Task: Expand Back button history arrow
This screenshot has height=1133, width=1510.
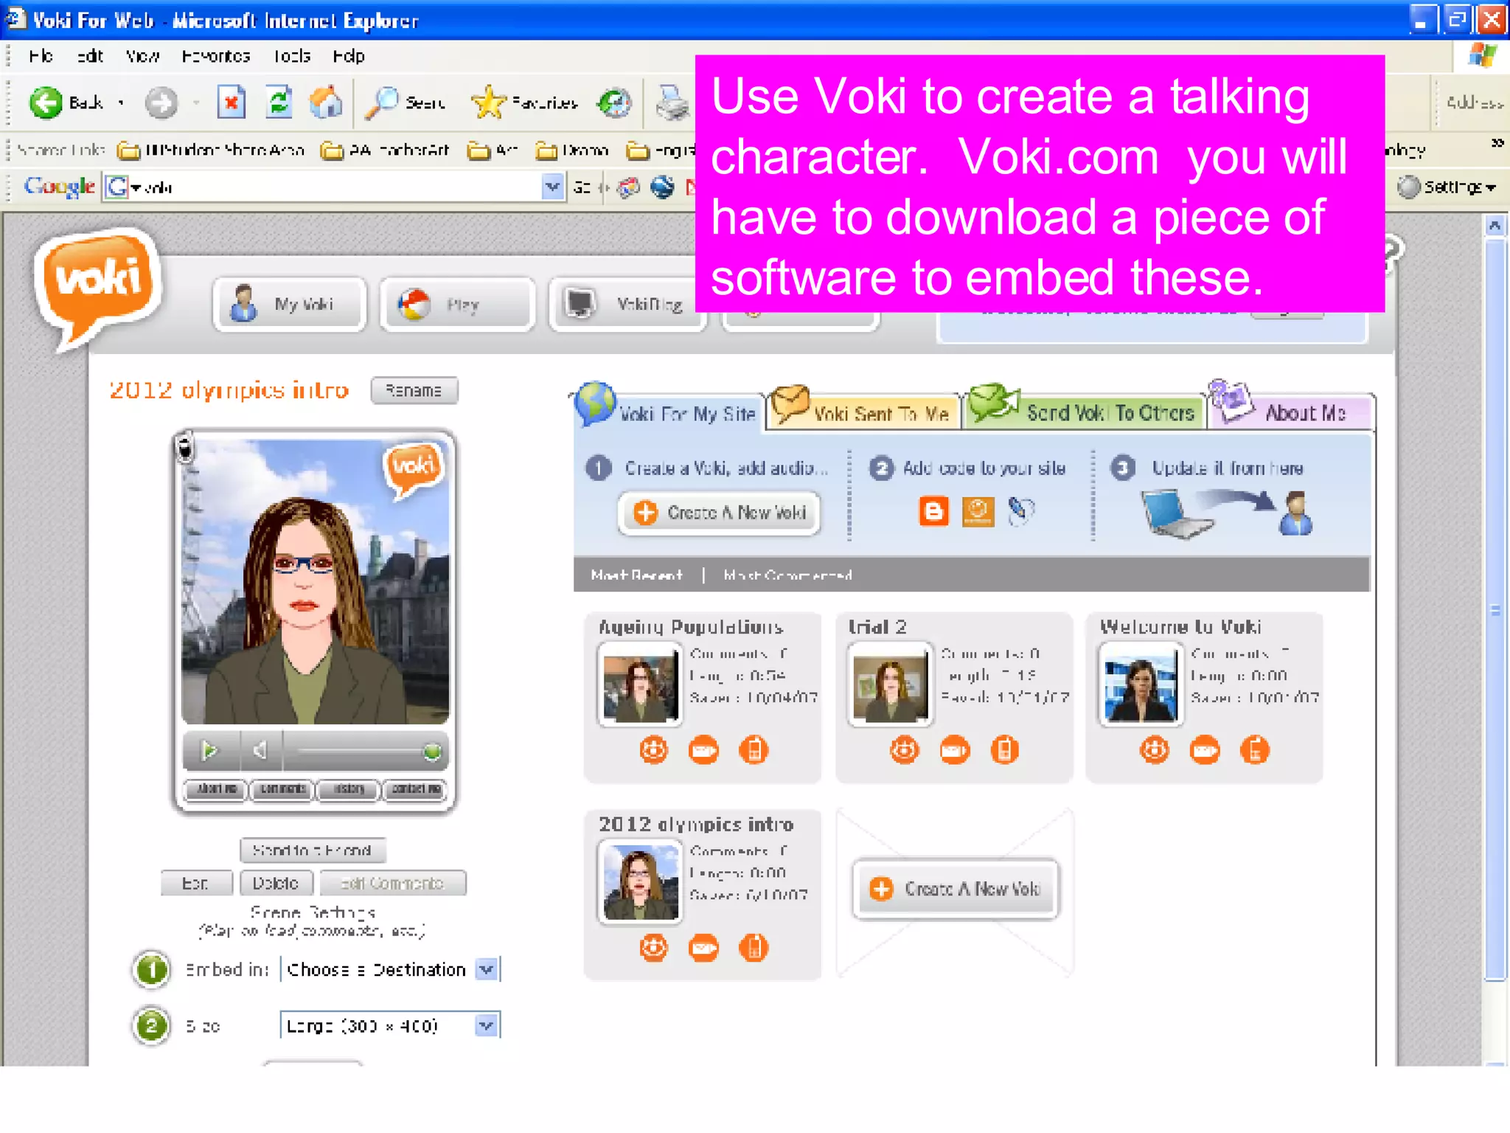Action: pos(121,103)
